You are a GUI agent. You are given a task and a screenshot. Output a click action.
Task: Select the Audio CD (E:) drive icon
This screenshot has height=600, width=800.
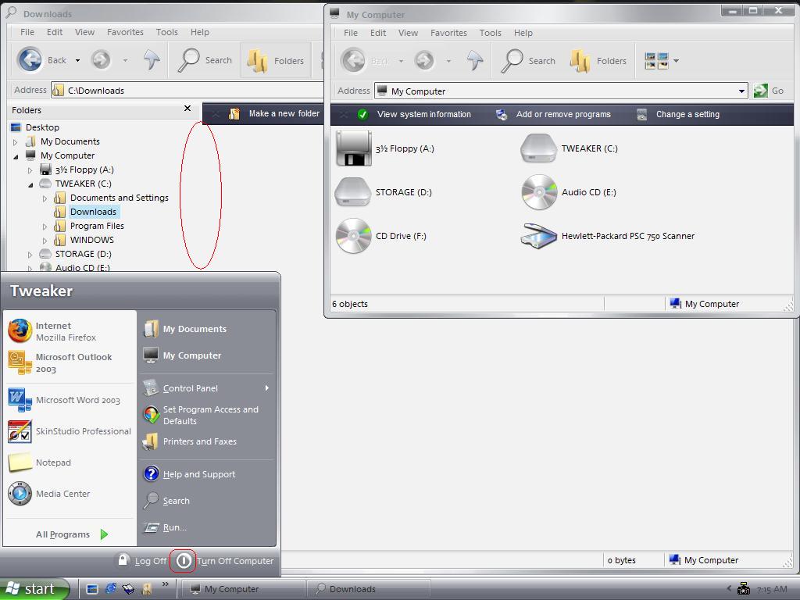[539, 192]
